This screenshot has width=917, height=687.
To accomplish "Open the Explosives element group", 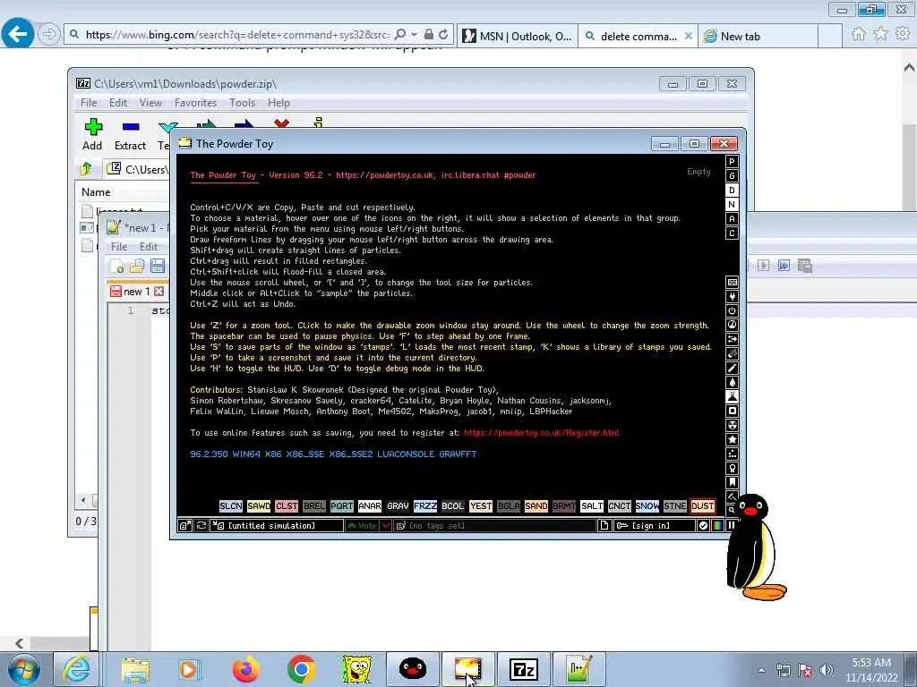I will click(732, 354).
